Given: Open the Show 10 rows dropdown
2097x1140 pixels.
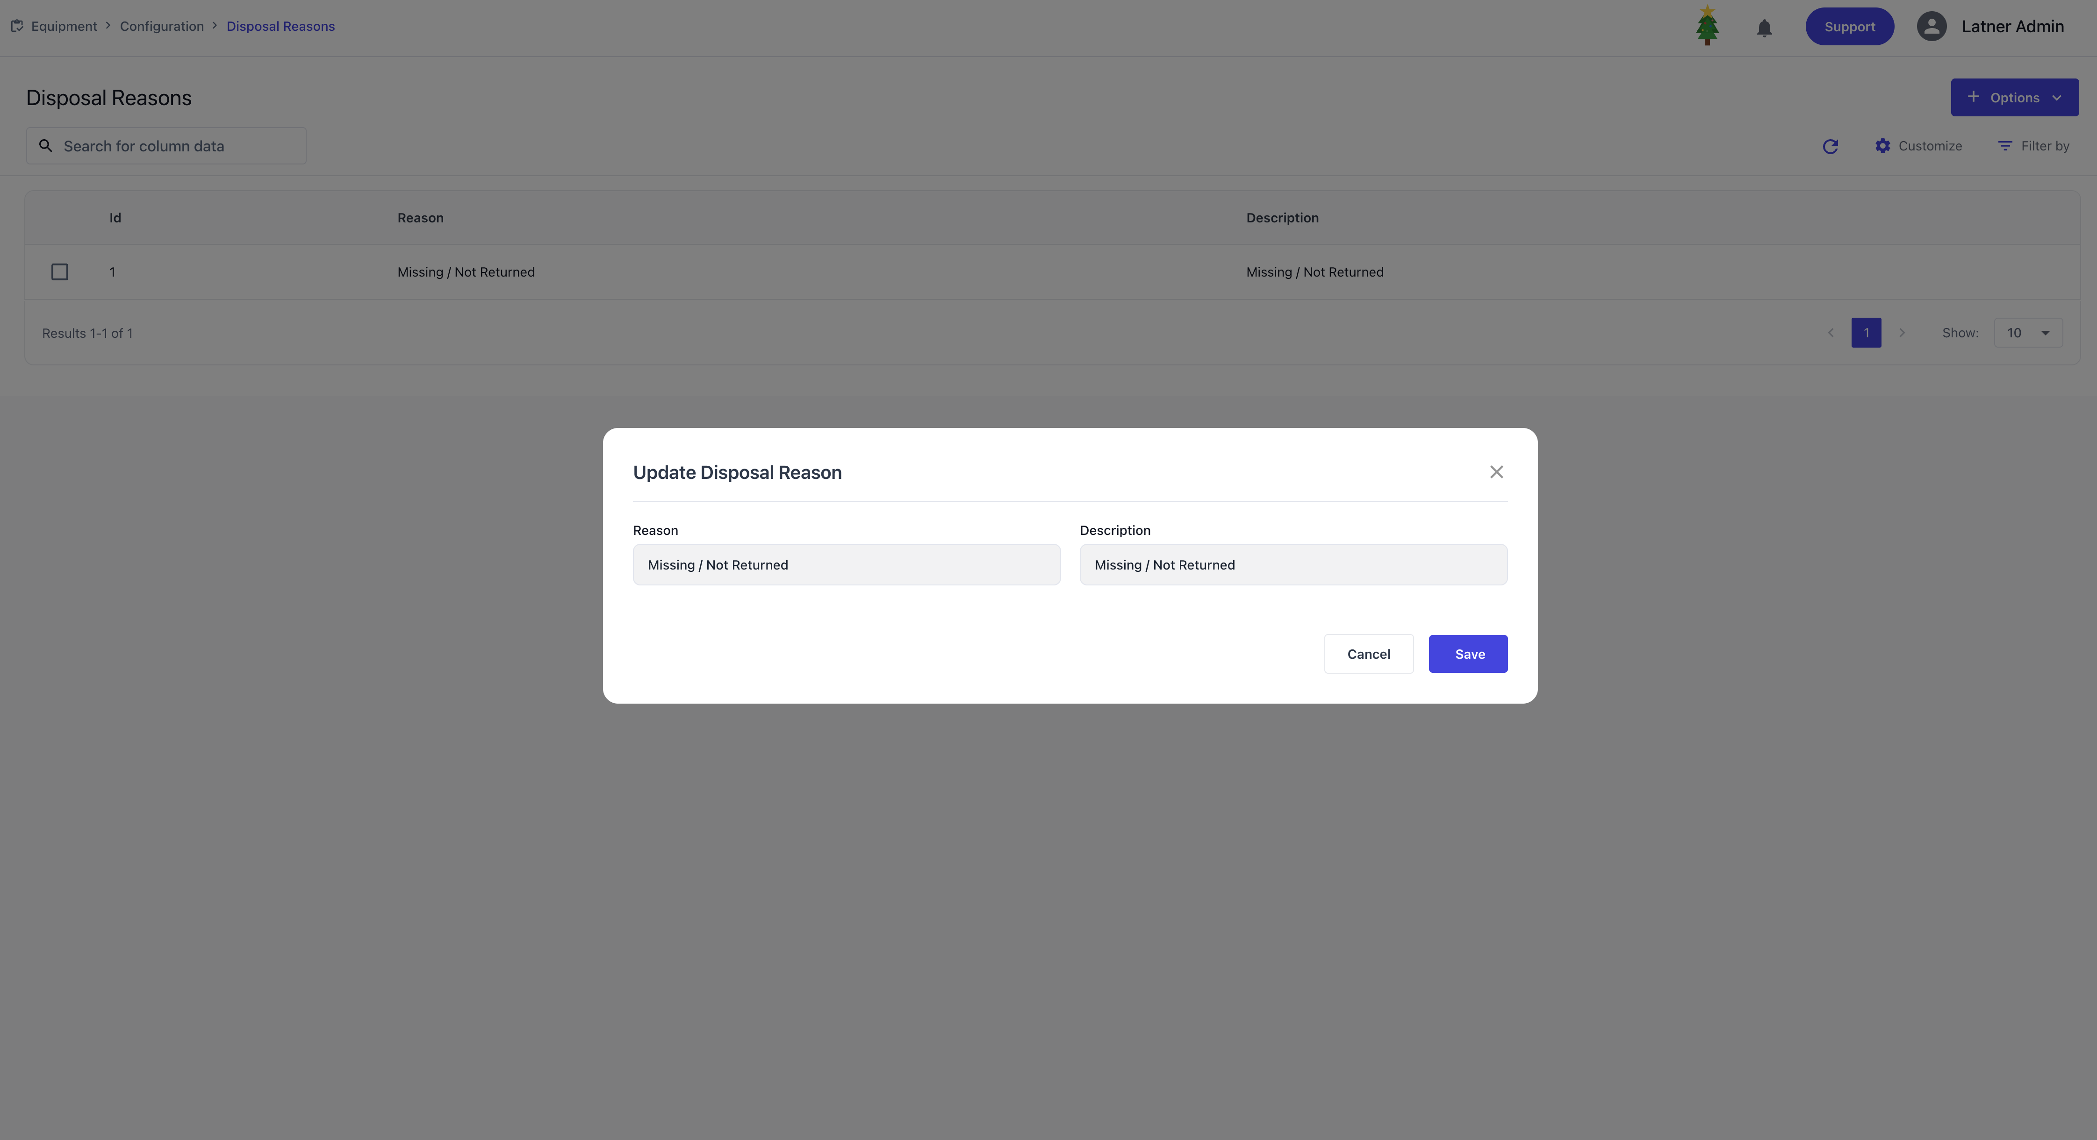Looking at the screenshot, I should point(2028,333).
